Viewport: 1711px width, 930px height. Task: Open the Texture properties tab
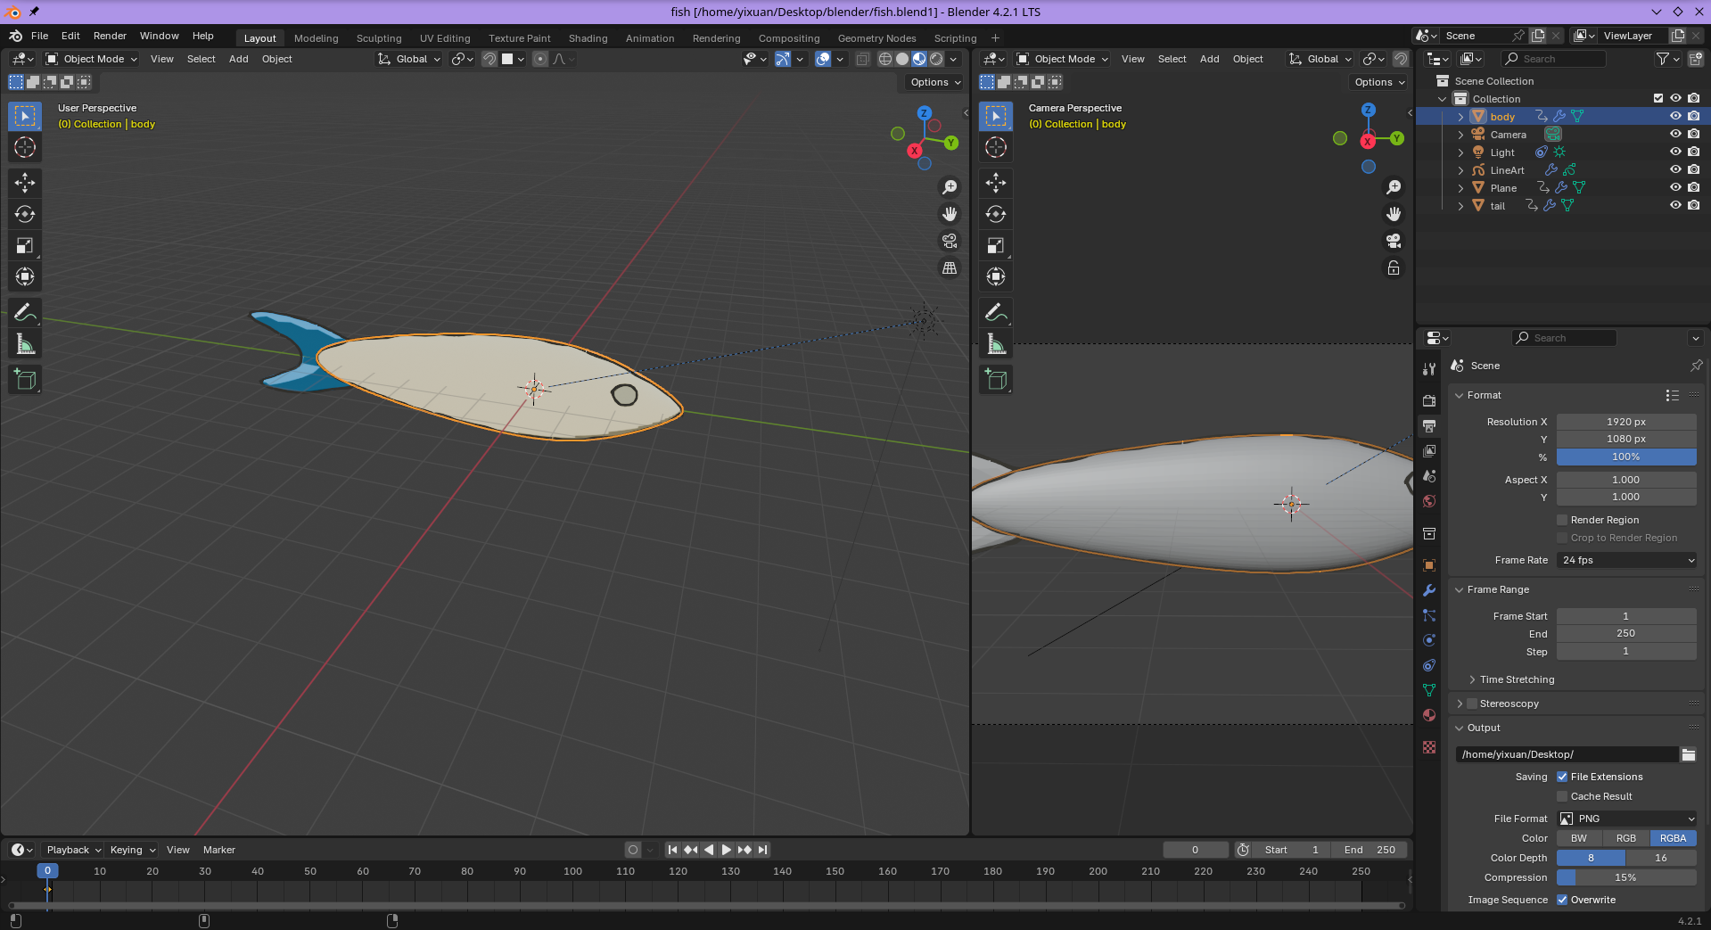pos(1429,747)
